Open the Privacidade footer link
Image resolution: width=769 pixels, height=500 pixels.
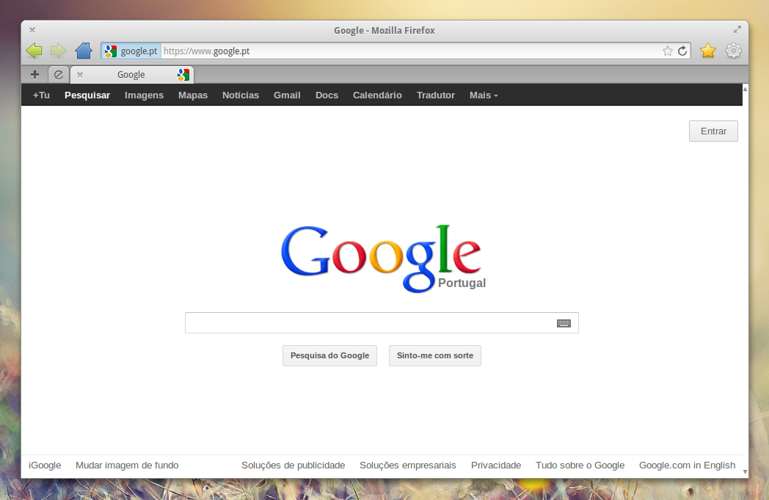496,465
